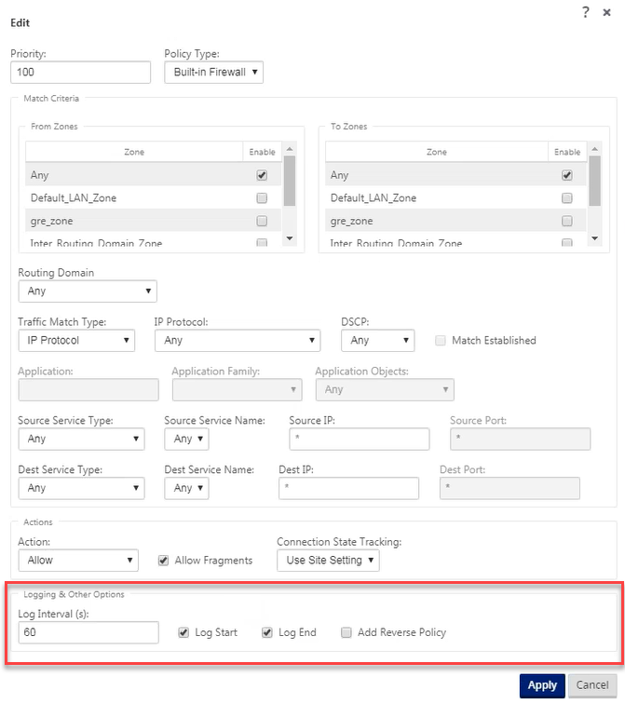This screenshot has height=704, width=625.
Task: Toggle Allow Fragments checkbox
Action: click(x=163, y=561)
